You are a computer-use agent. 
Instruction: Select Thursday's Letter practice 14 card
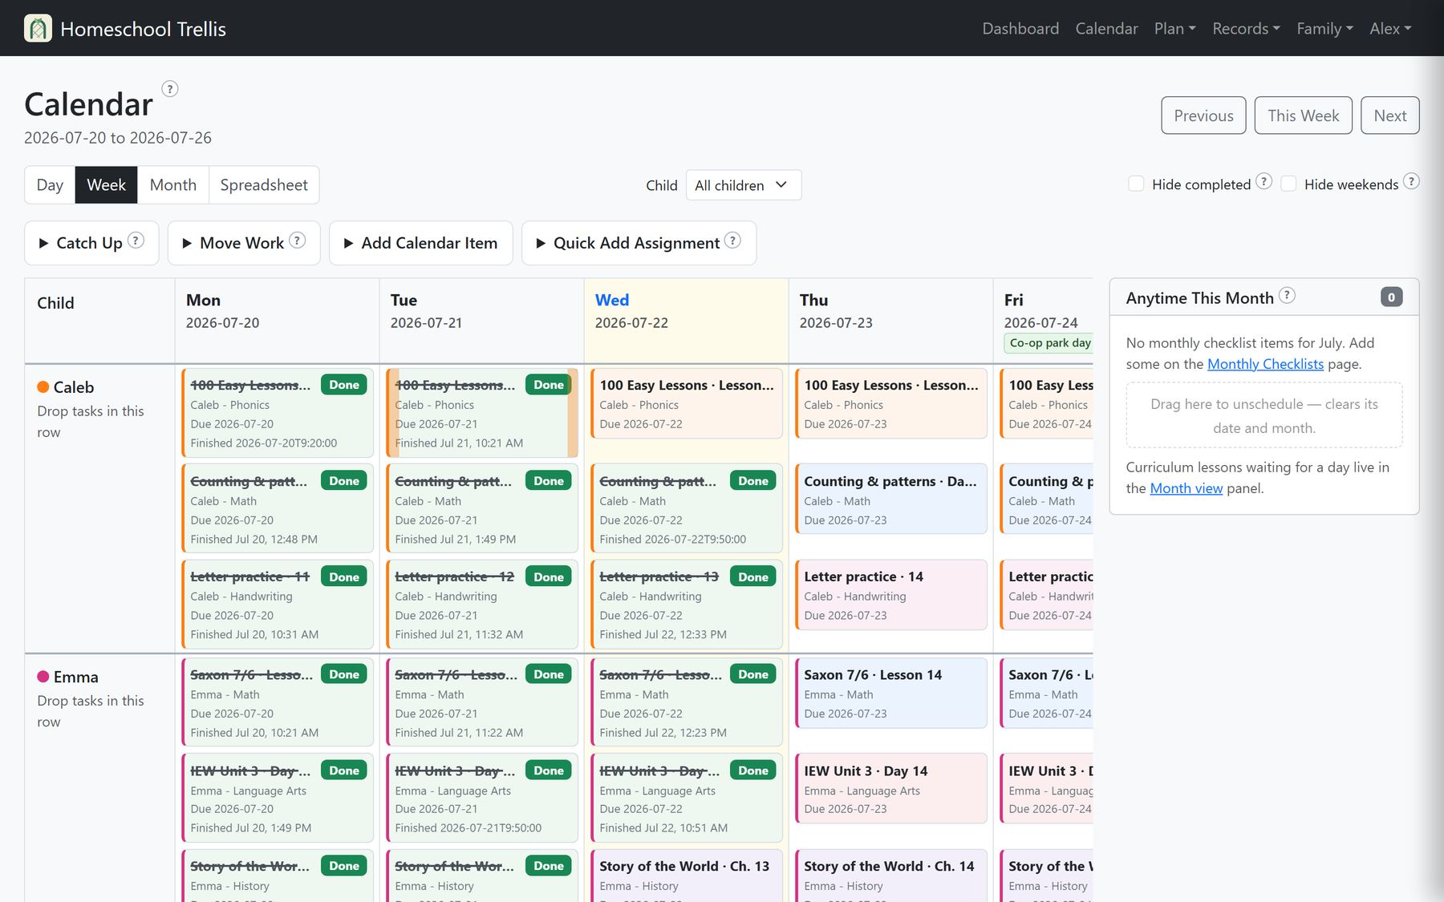point(890,595)
